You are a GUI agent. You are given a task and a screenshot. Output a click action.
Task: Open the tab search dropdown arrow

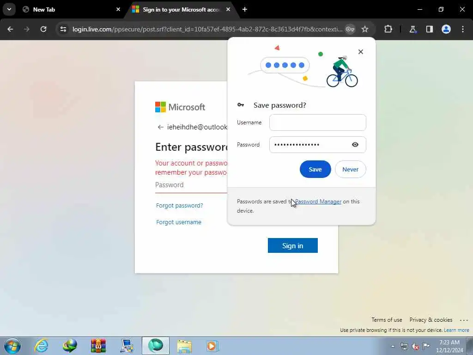9,9
